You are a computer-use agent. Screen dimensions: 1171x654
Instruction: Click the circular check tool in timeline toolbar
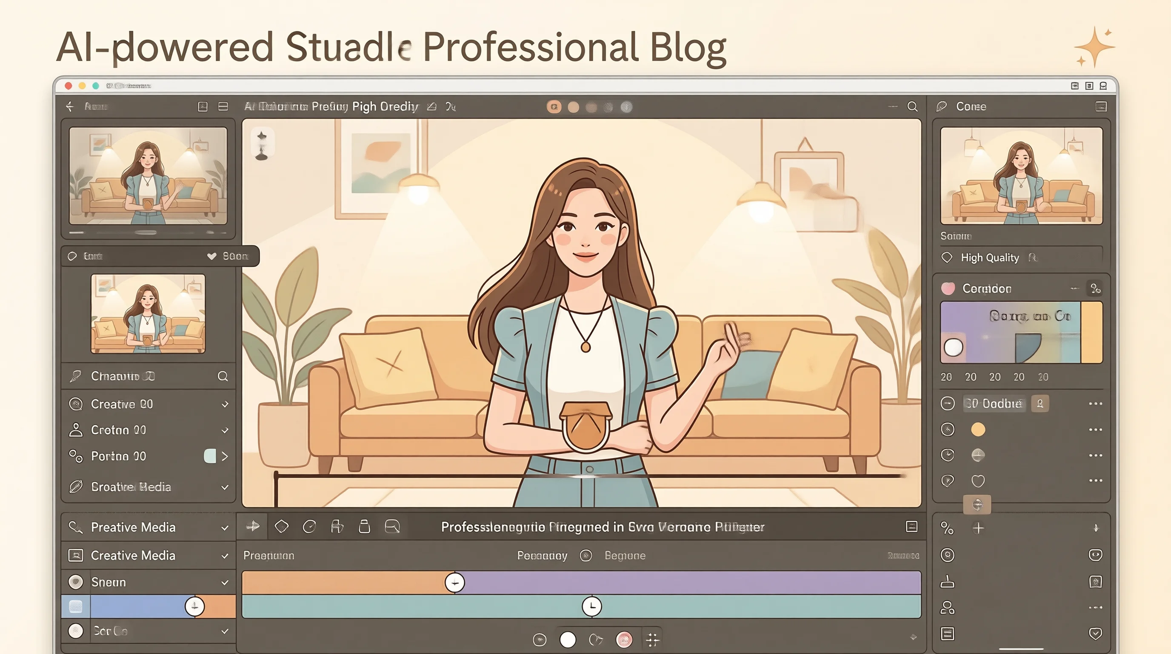click(x=309, y=527)
